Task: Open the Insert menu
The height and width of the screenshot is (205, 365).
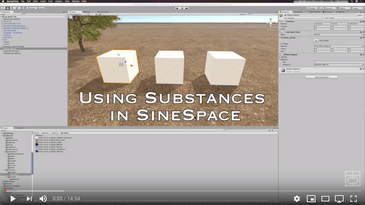Action: pyautogui.click(x=43, y=2)
